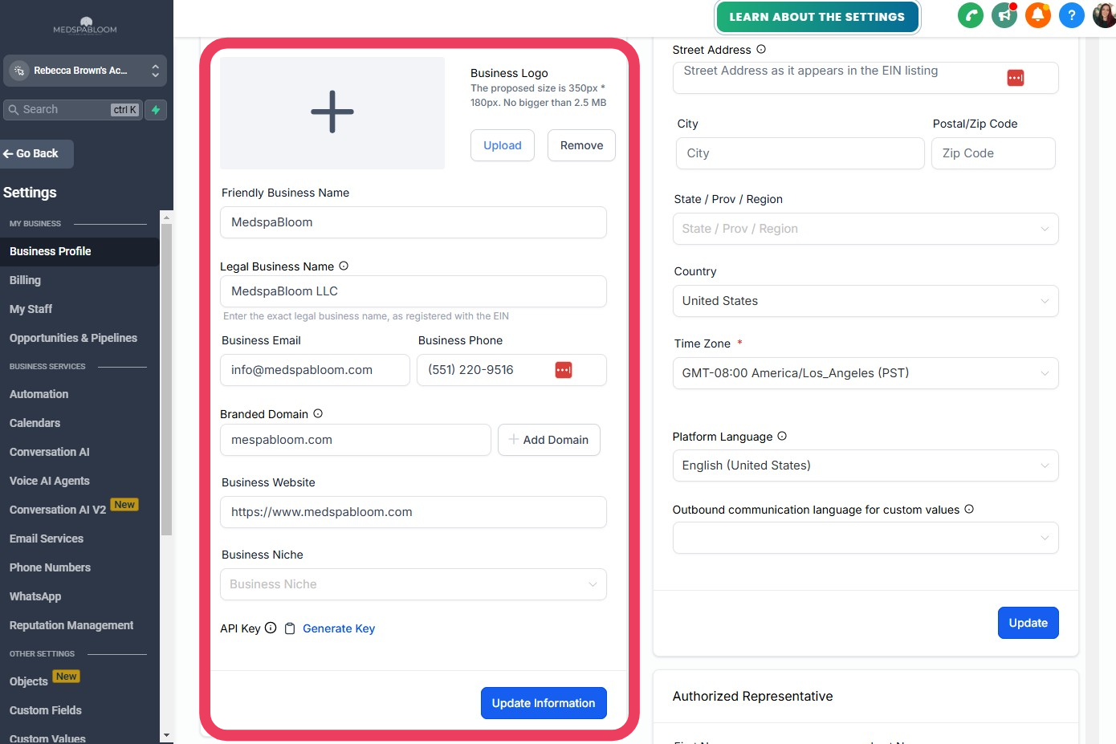
Task: Click the Add Domain button
Action: click(x=549, y=440)
